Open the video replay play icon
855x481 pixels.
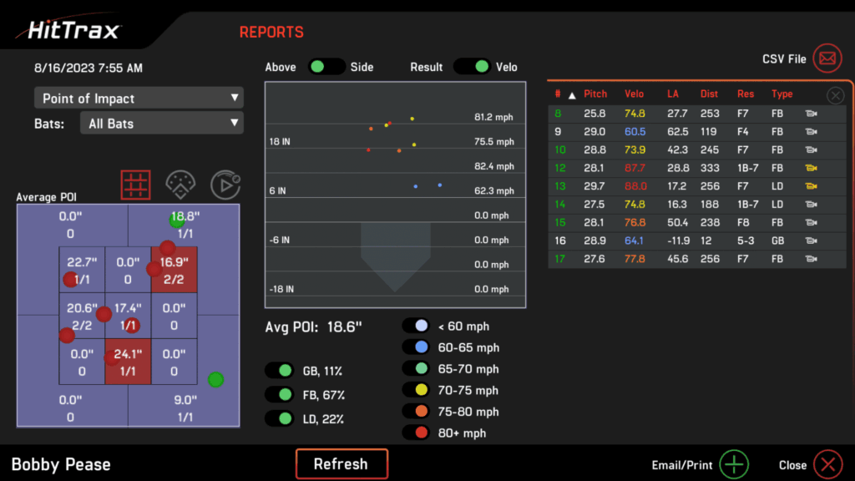[225, 185]
